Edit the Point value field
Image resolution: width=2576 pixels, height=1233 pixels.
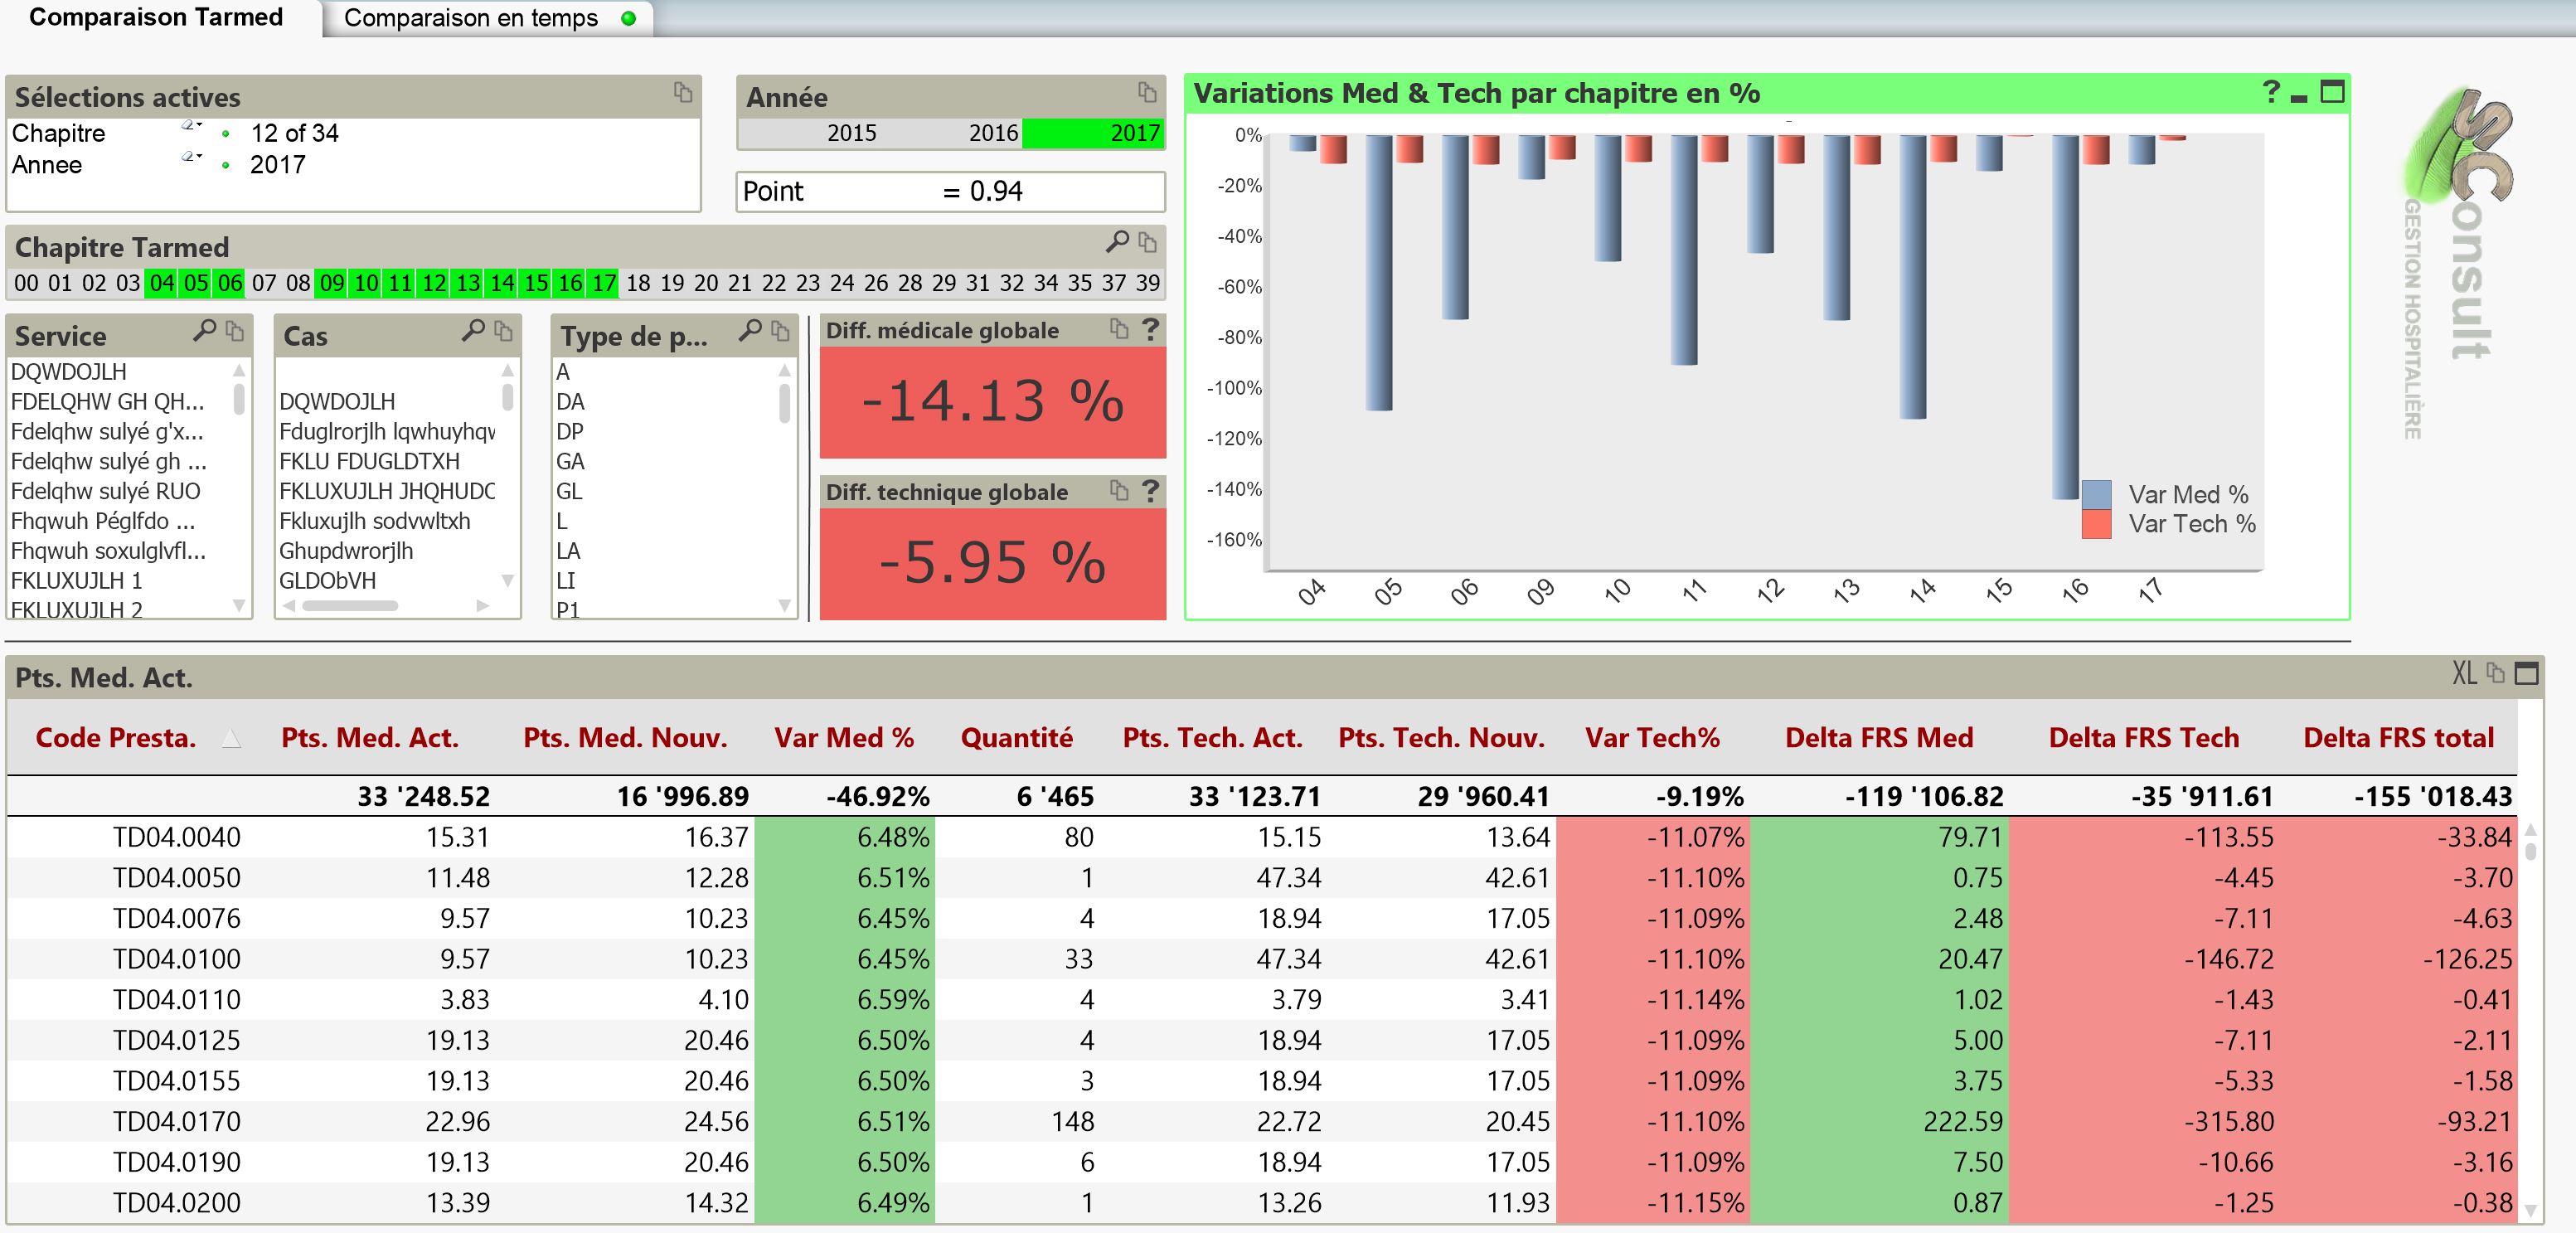951,191
